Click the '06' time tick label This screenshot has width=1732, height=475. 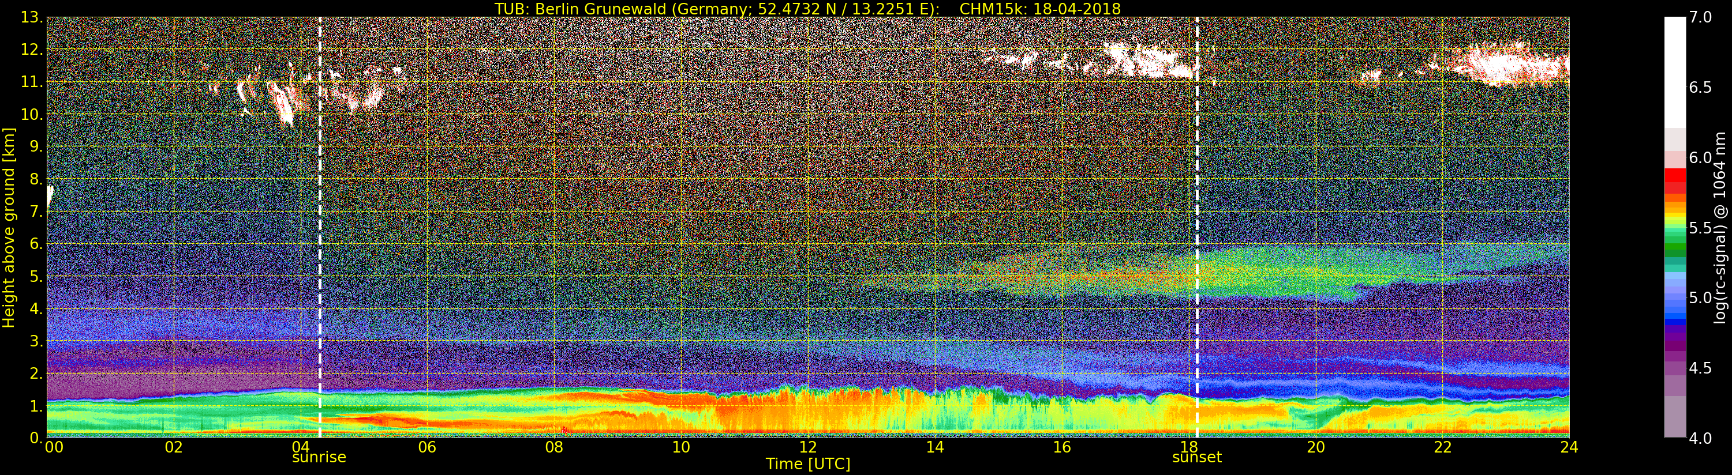(x=427, y=447)
